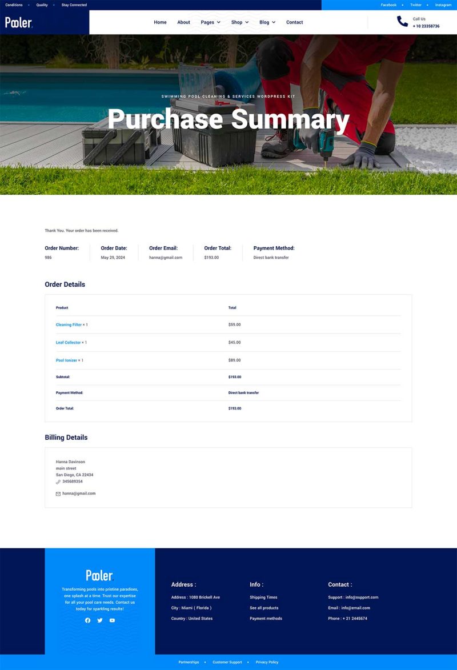
Task: Click the phone icon beside Call Us
Action: 403,22
